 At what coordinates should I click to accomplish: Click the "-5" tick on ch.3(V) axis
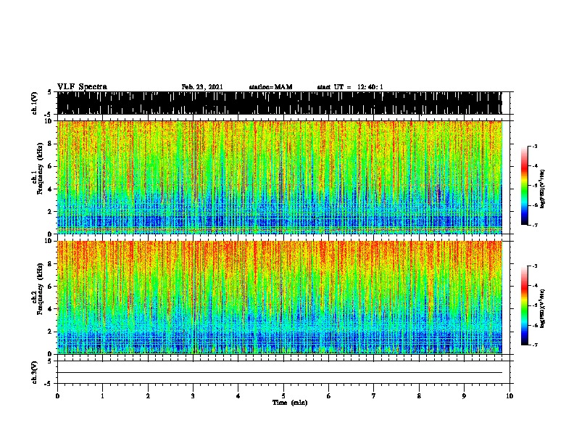tap(49, 384)
